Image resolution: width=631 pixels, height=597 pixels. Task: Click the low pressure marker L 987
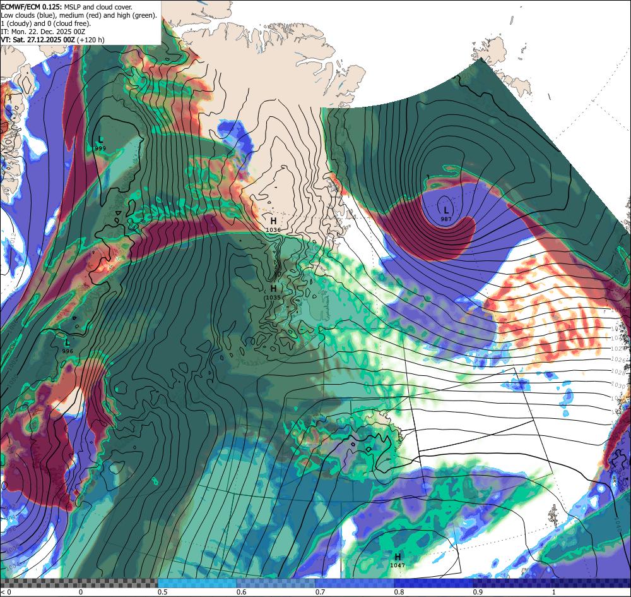tap(446, 214)
